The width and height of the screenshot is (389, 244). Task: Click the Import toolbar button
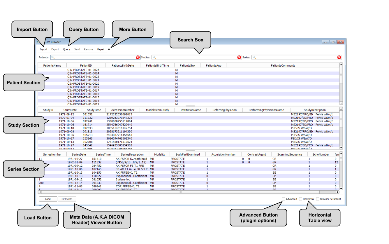click(43, 49)
